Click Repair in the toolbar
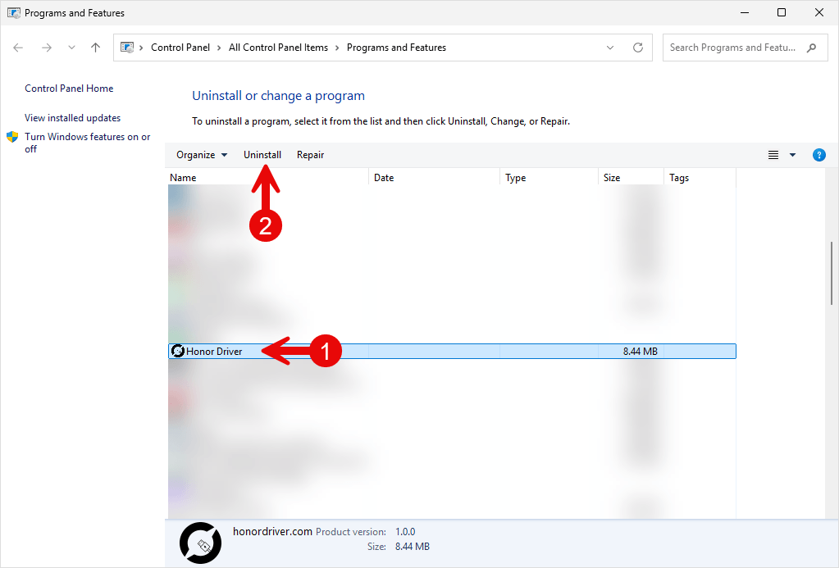Viewport: 839px width, 568px height. (x=310, y=155)
